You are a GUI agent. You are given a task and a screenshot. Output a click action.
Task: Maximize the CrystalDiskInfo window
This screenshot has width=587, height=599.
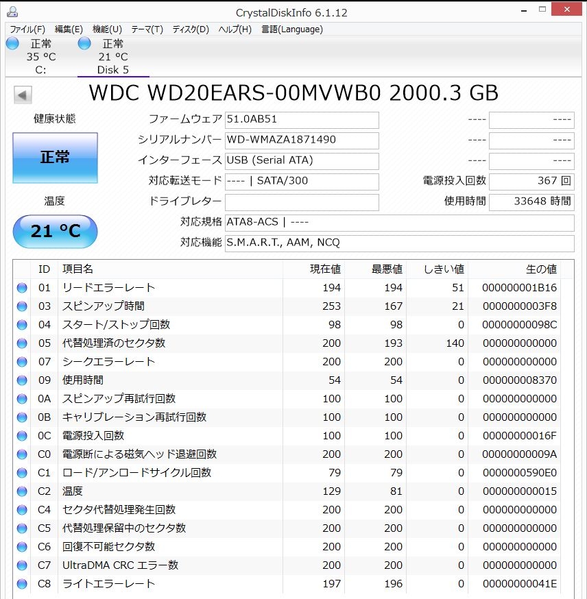542,9
